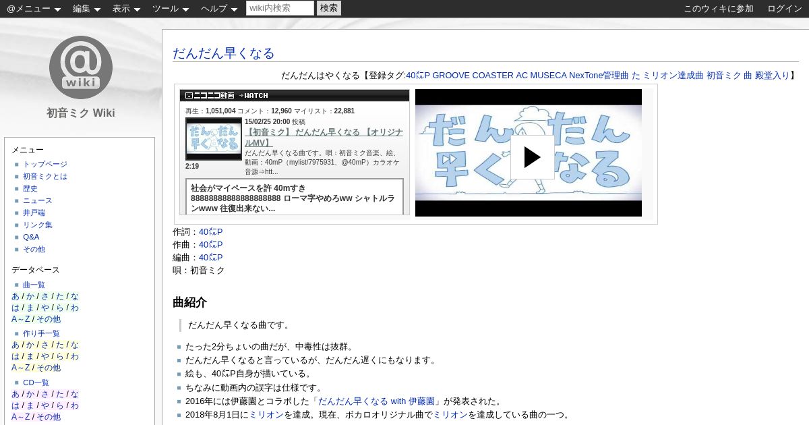The image size is (809, 425).
Task: Click A～Z under 作り手一覧 index
Action: tap(21, 368)
